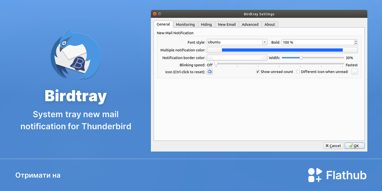
Task: Click the Flathub logo
Action: pos(337,175)
